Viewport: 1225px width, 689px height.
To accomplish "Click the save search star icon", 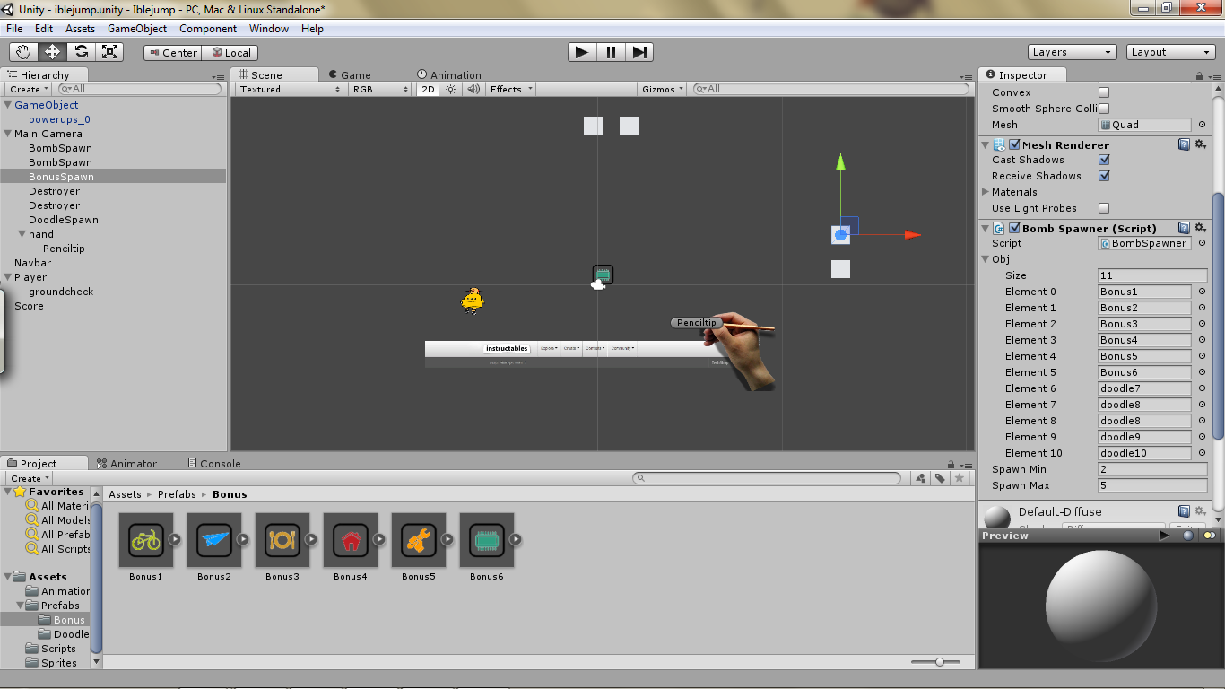I will 960,478.
